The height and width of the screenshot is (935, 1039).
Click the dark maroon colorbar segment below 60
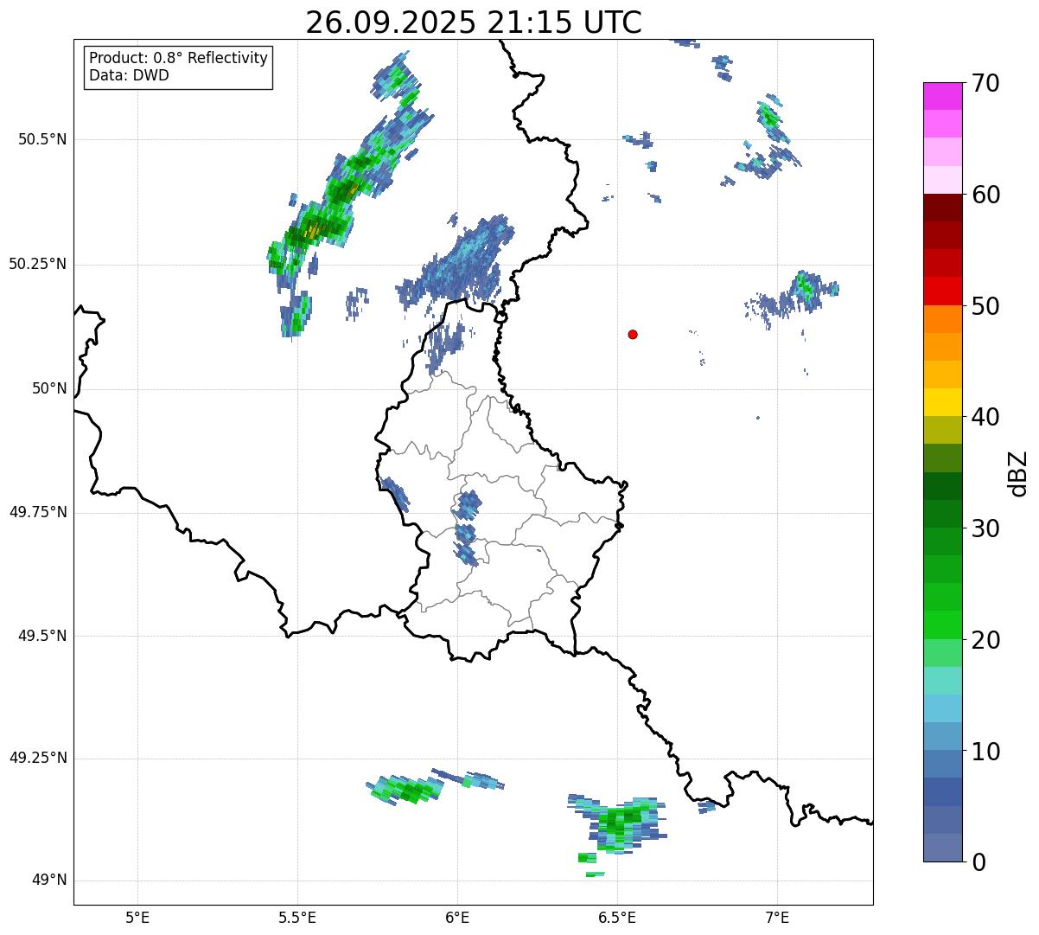pos(943,208)
